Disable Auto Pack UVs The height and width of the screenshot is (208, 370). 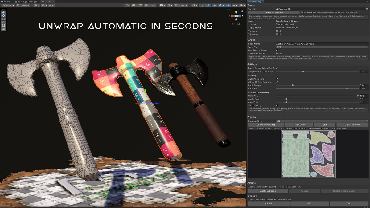point(277,79)
